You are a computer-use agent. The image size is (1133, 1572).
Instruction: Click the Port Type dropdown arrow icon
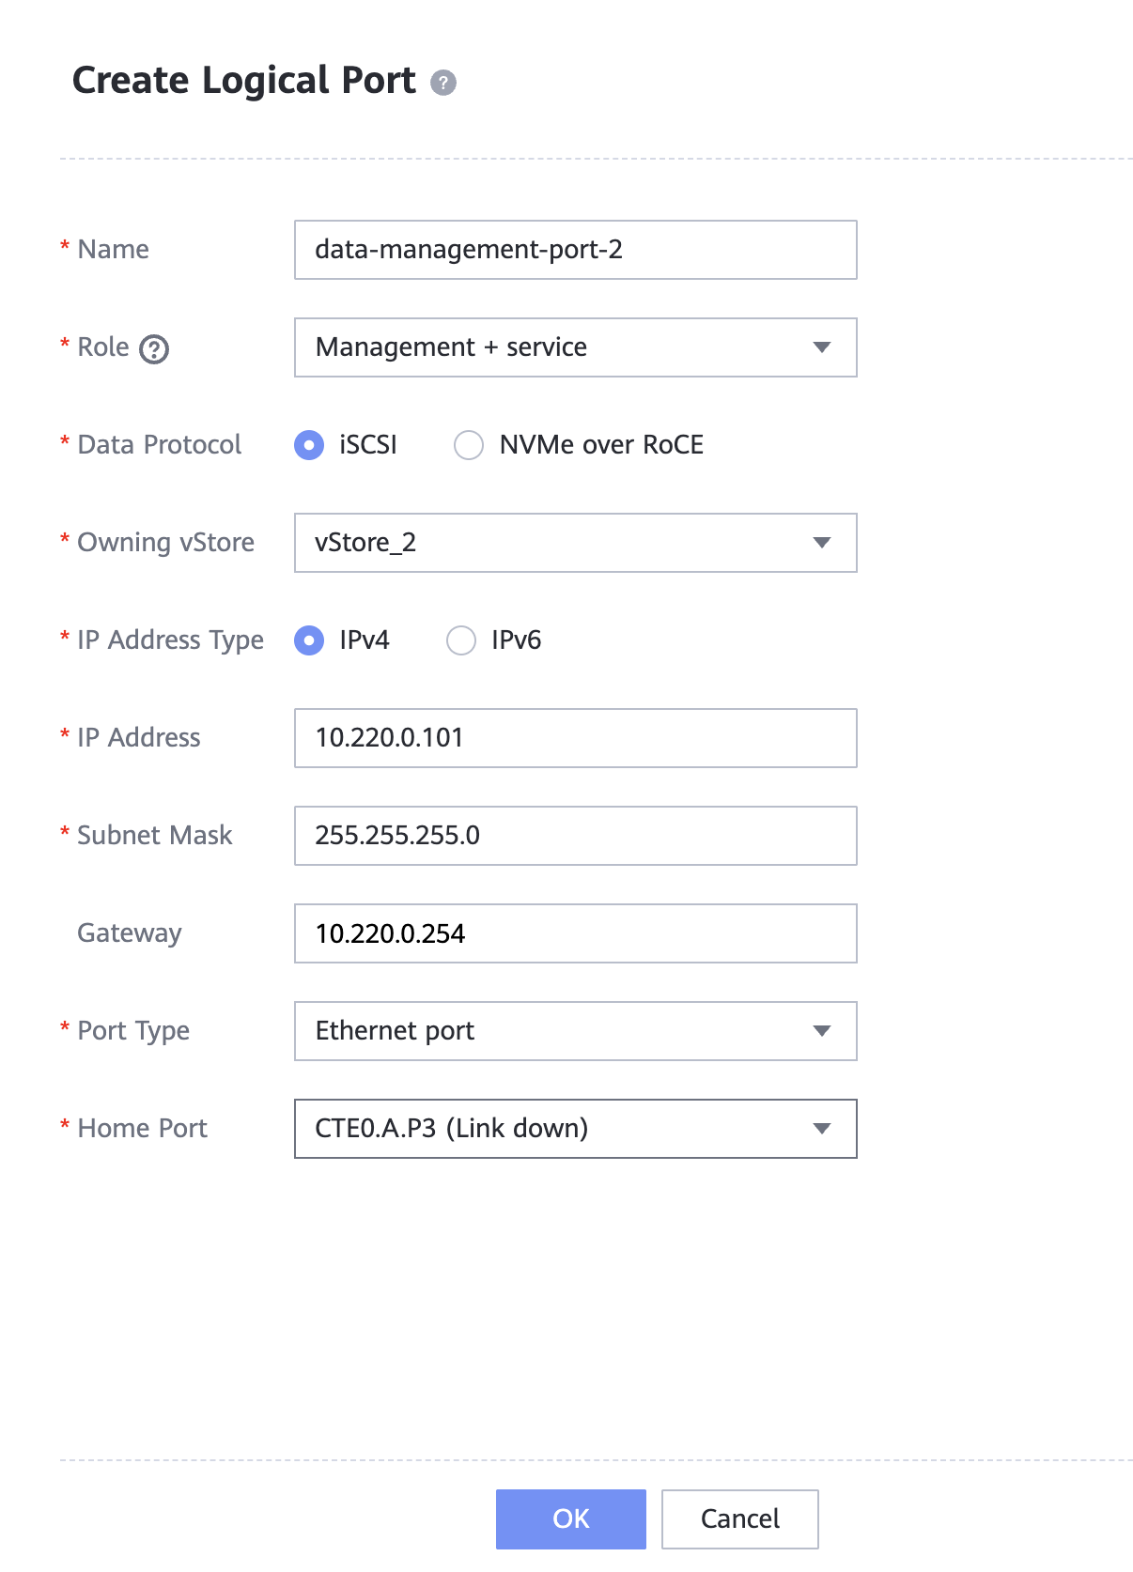click(821, 1031)
